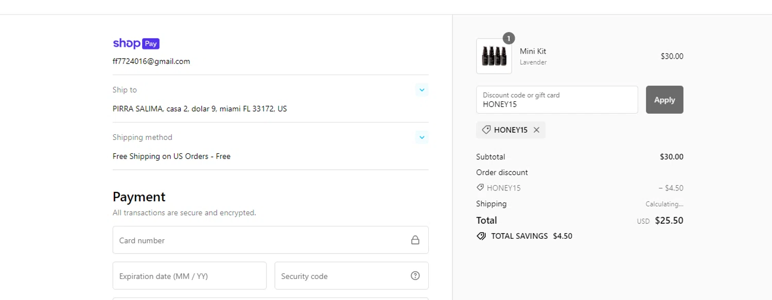
Task: Select the email ff7724016@gmail.com text
Action: [151, 61]
